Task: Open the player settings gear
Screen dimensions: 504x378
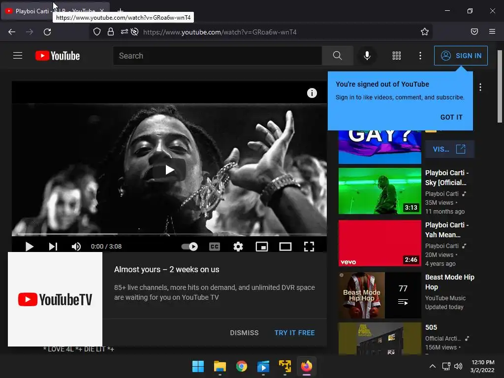Action: click(238, 247)
